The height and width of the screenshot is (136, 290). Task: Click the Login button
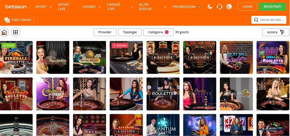tap(247, 7)
